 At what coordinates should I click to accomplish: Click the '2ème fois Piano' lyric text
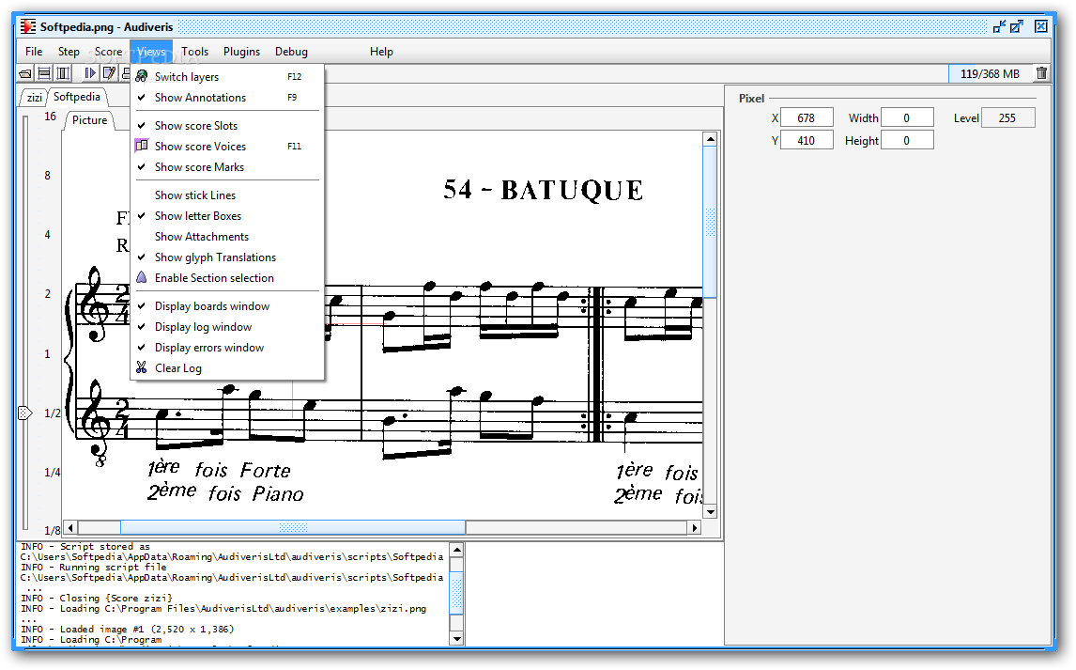coord(225,493)
